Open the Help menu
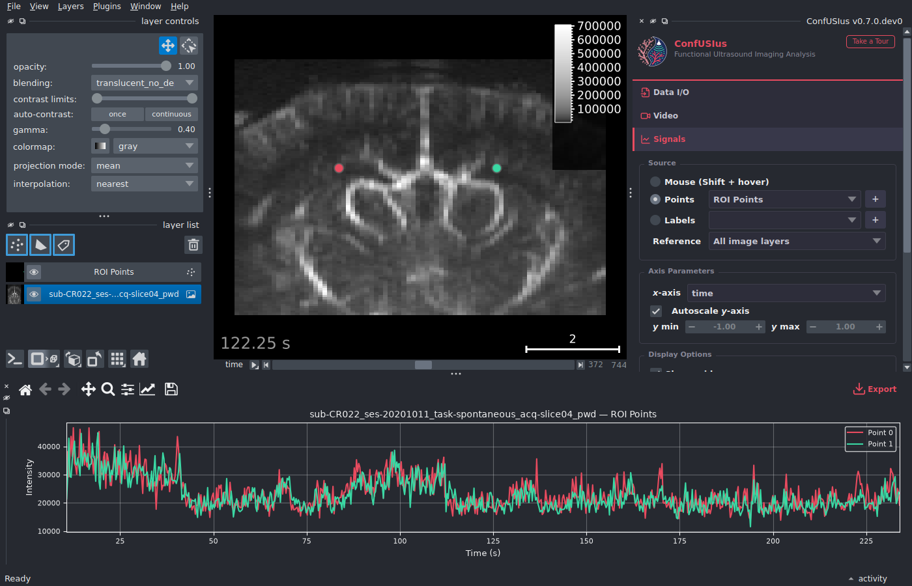This screenshot has width=912, height=586. coord(179,7)
